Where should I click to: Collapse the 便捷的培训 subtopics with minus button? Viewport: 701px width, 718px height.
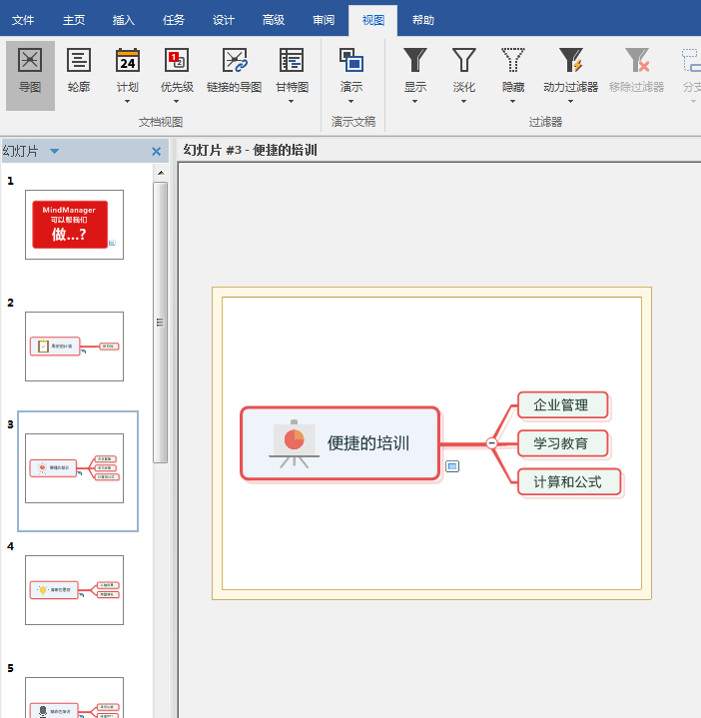492,442
